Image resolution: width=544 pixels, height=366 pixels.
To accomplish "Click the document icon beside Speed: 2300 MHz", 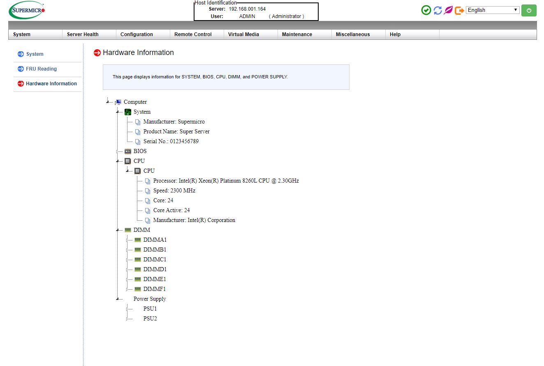I will pyautogui.click(x=148, y=191).
